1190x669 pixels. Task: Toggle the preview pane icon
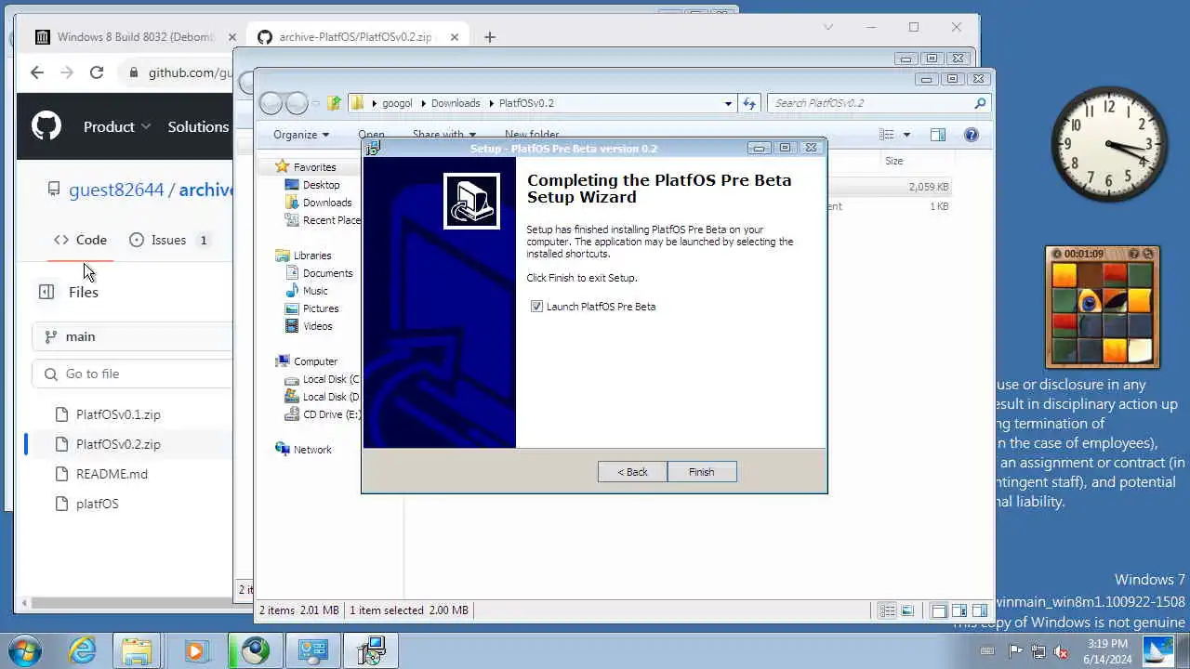[938, 135]
